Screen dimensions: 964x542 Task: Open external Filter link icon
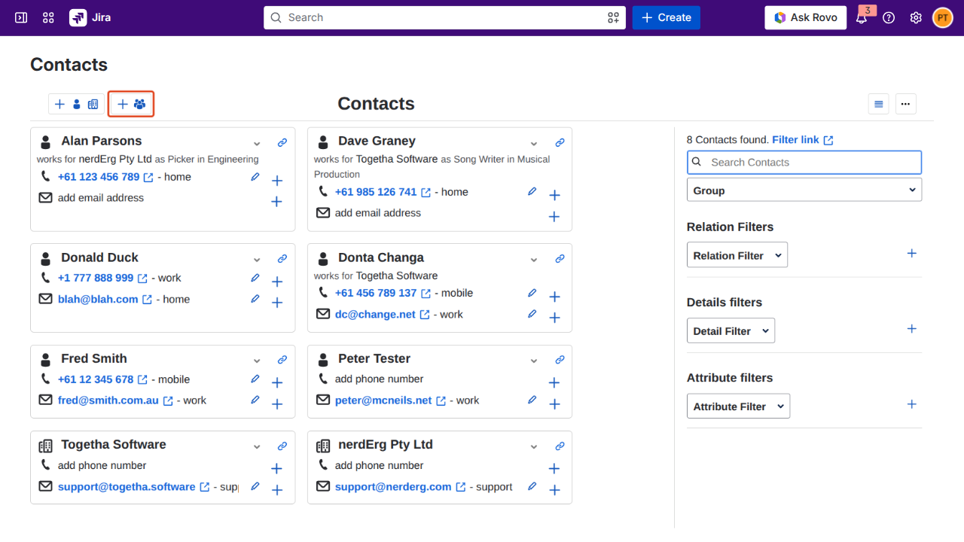click(828, 140)
